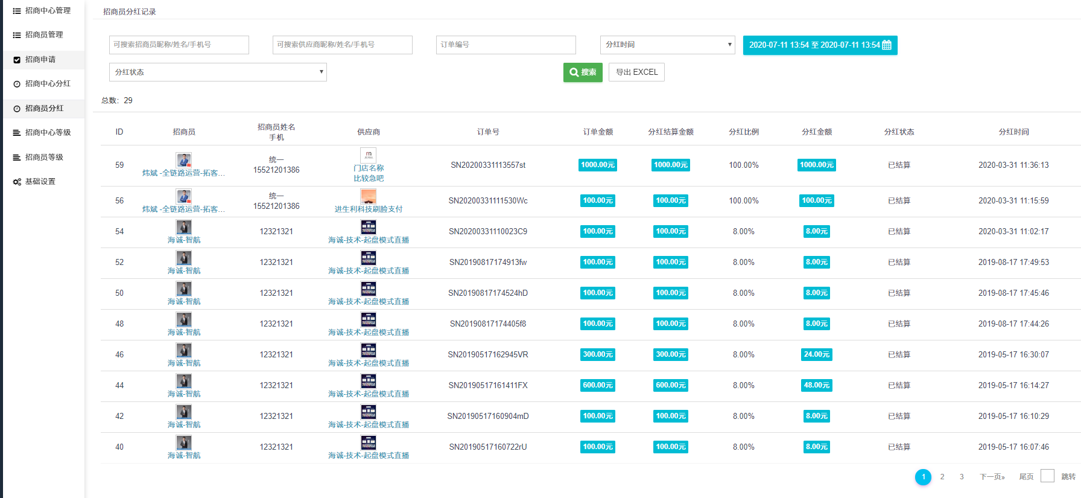Open 招商中心管理 in the sidebar
This screenshot has height=498, width=1081.
[48, 10]
